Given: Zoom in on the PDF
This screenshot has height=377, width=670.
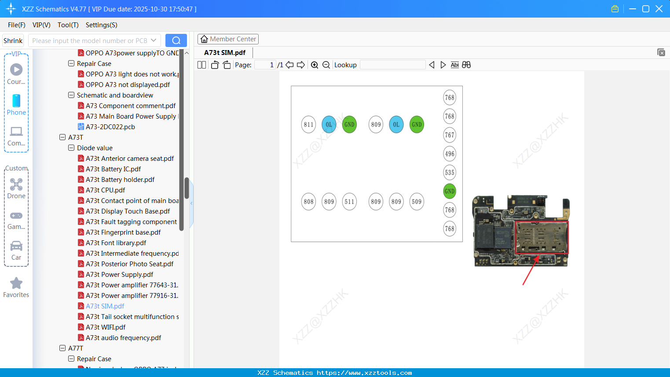Looking at the screenshot, I should [315, 65].
